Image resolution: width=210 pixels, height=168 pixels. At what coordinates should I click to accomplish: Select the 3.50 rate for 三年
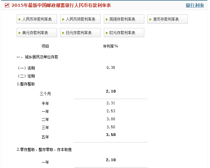(x=111, y=127)
